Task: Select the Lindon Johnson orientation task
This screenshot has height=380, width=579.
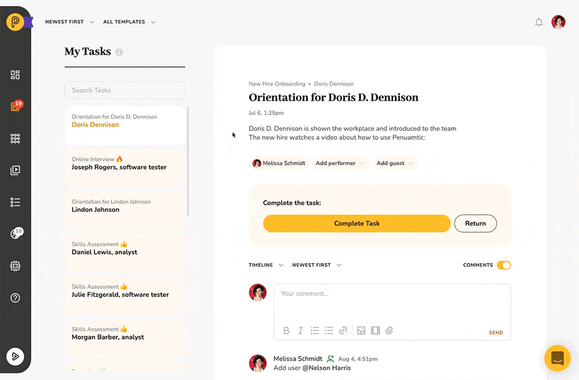Action: coord(125,211)
